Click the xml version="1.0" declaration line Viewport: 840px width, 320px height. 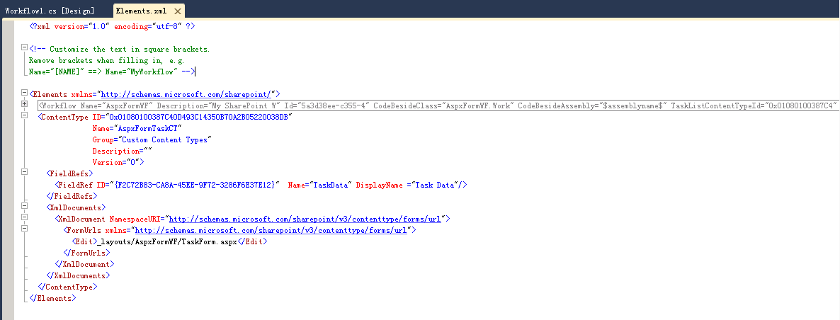pyautogui.click(x=112, y=26)
